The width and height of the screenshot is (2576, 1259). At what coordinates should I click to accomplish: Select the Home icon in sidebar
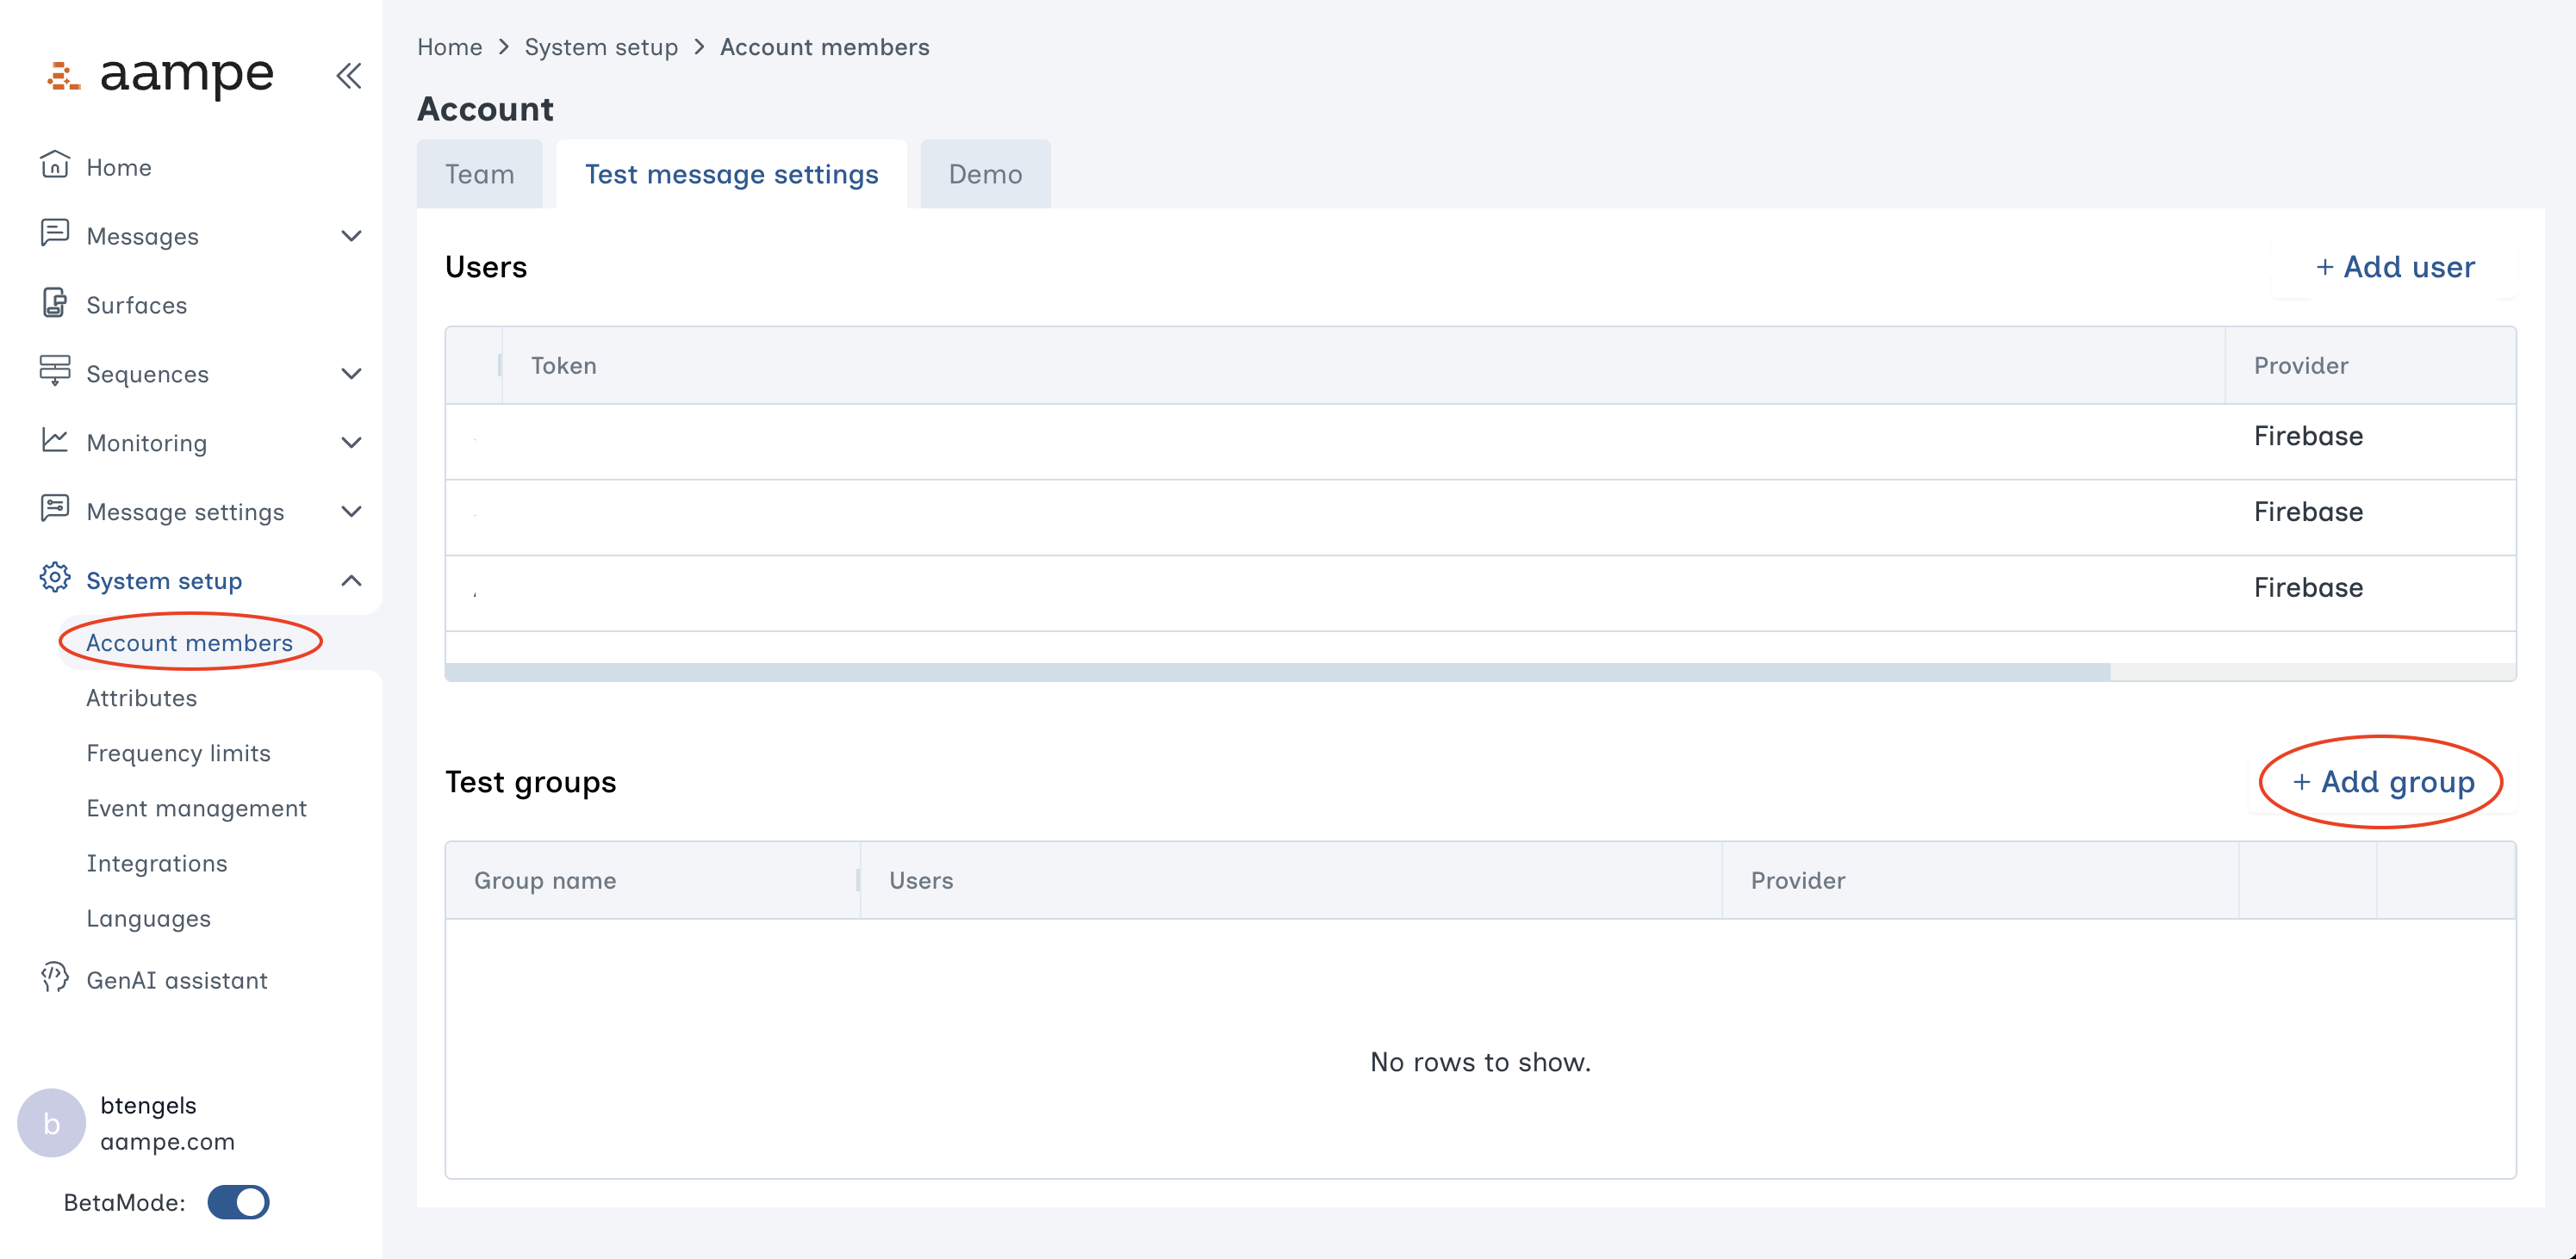(x=55, y=166)
